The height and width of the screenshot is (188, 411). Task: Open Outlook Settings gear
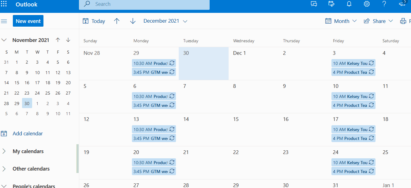pyautogui.click(x=366, y=4)
